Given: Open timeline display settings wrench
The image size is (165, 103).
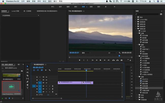Looking at the screenshot, I should click(x=49, y=70).
